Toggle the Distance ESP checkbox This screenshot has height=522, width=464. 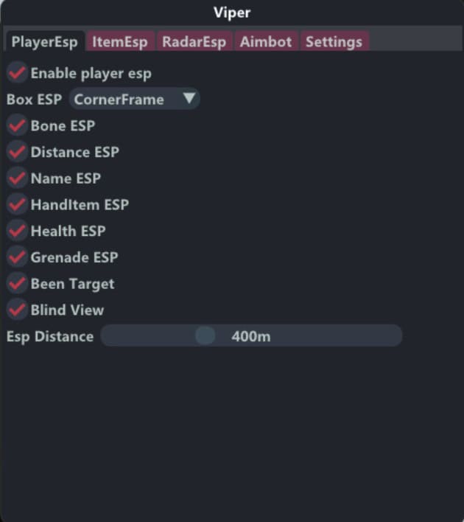tap(16, 153)
